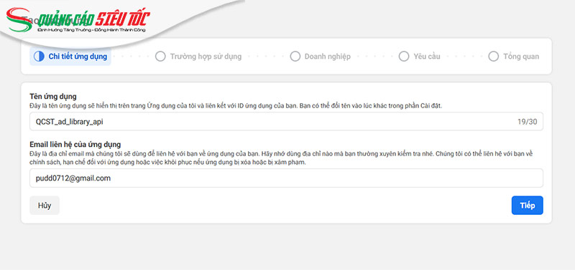575x270 pixels.
Task: Continue with the Tiếp button
Action: click(528, 206)
